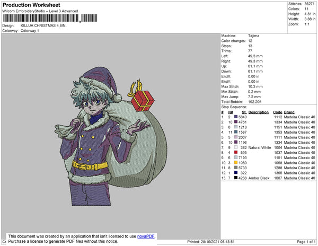This screenshot has height=246, width=318.
Task: Select 'Wilcom EmbroideryStudio – Level 3 Advanced' text
Action: (x=40, y=11)
